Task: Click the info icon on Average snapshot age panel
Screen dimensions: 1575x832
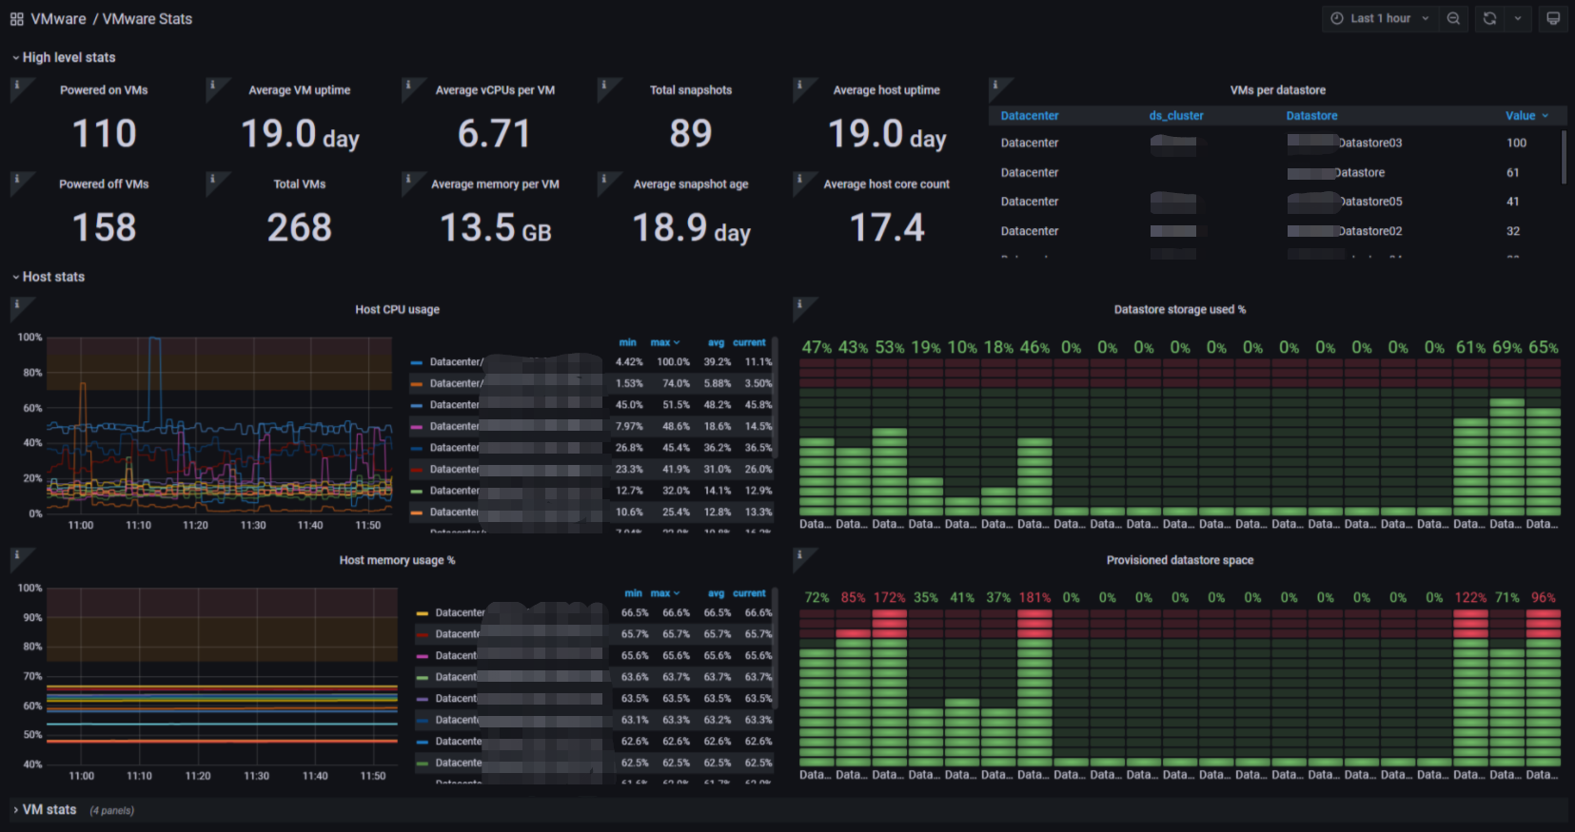Action: point(603,179)
